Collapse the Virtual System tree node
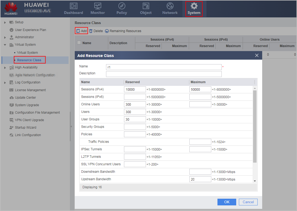The height and width of the screenshot is (211, 297). point(5,45)
